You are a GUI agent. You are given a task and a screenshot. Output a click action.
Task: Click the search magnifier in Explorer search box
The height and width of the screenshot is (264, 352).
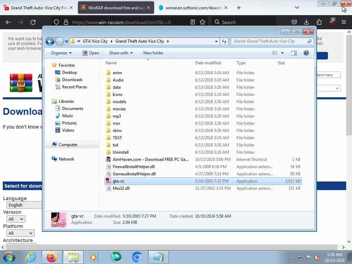[x=309, y=41]
